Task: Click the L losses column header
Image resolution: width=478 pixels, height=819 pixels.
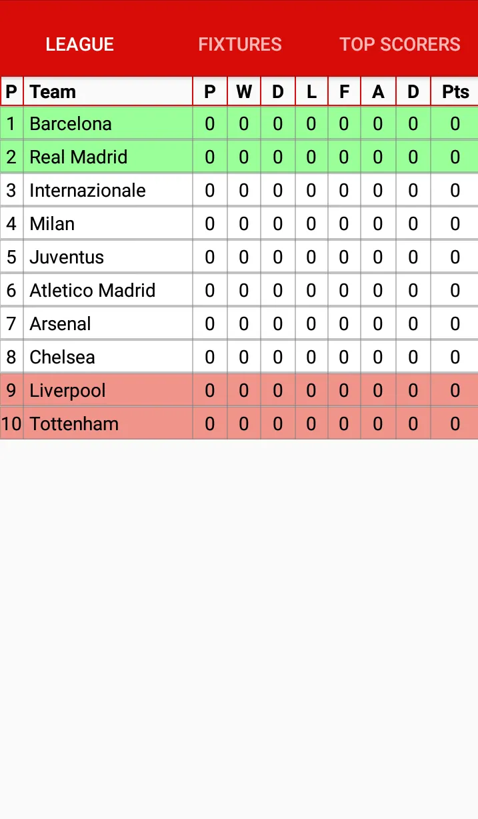Action: click(311, 91)
